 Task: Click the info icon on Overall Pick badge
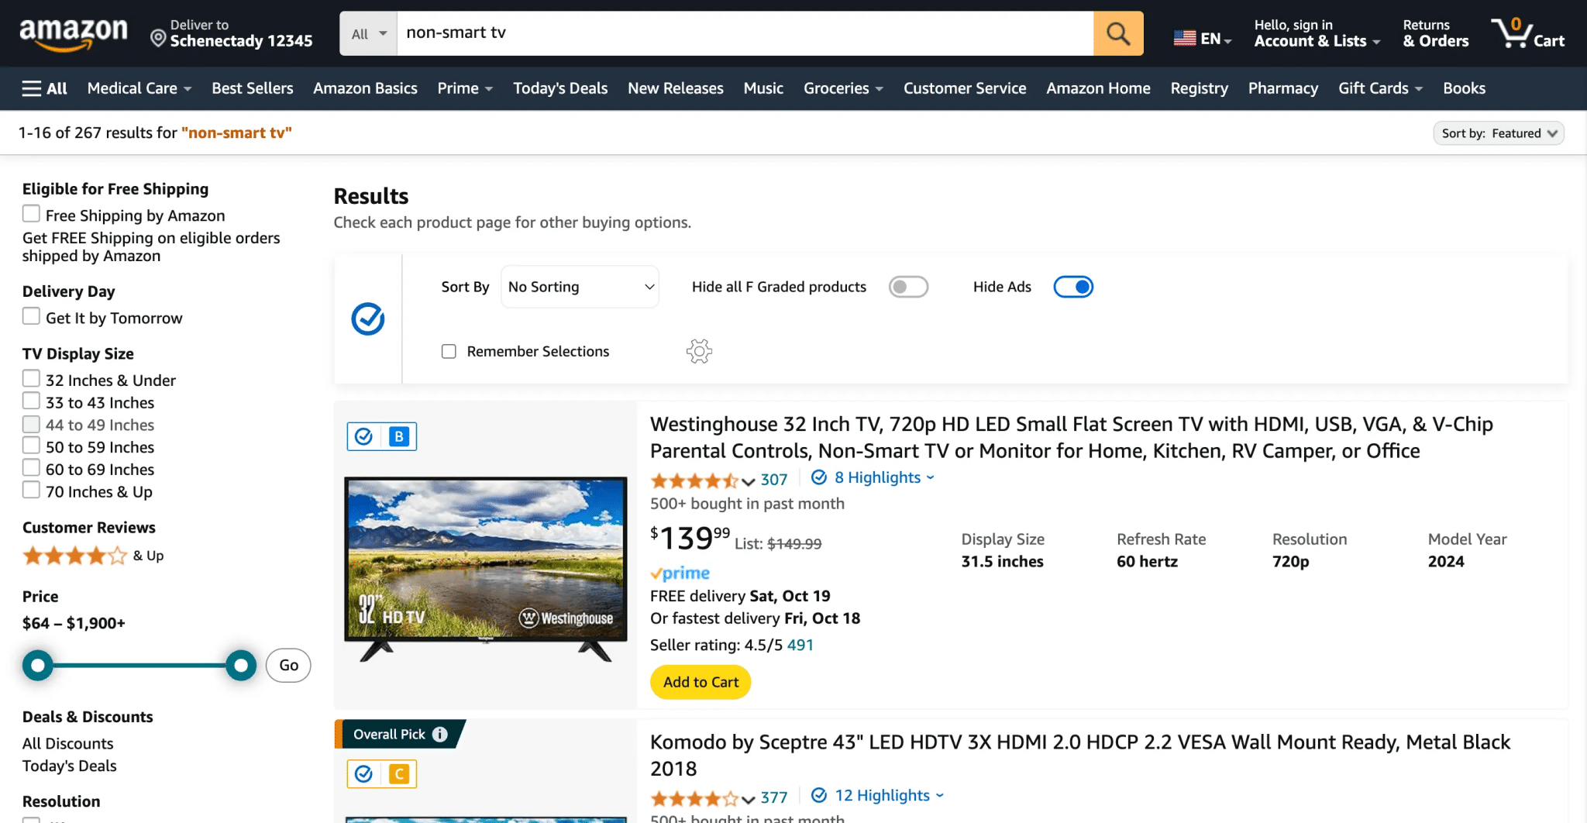(x=439, y=734)
